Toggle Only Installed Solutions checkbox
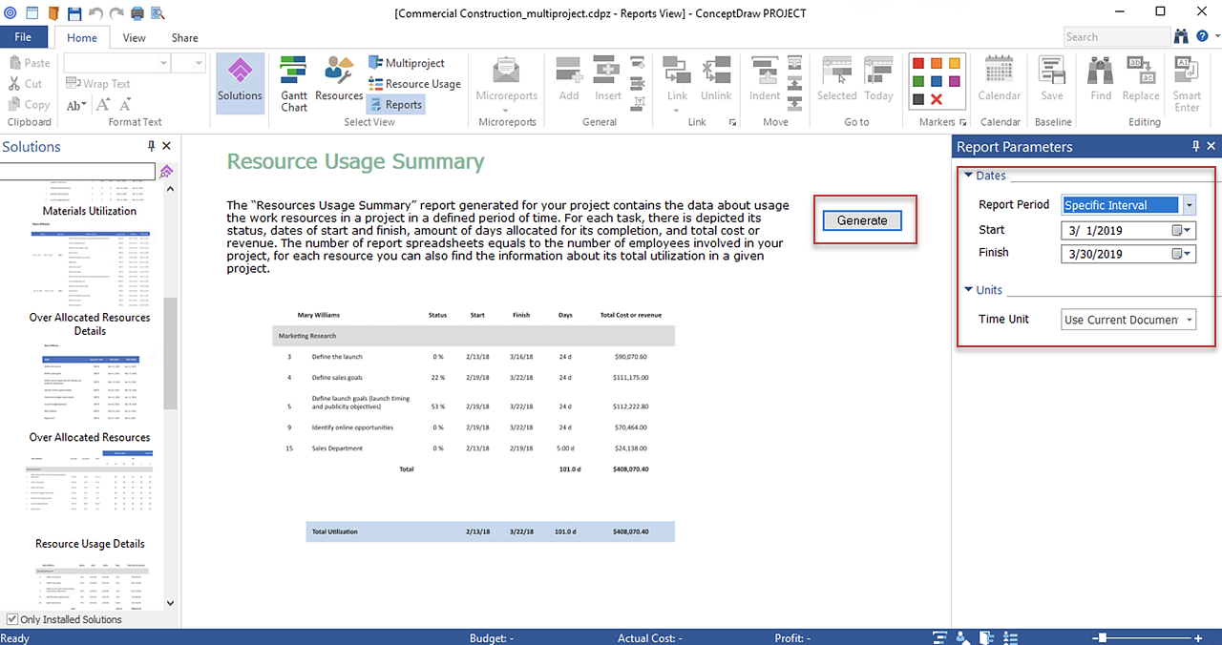Viewport: 1222px width, 645px height. (x=11, y=619)
